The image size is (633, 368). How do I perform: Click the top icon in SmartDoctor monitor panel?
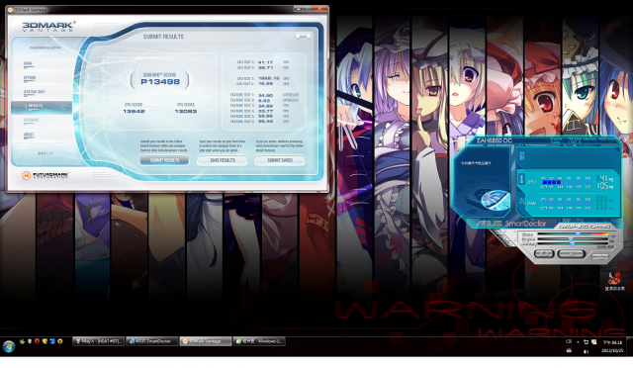click(521, 156)
